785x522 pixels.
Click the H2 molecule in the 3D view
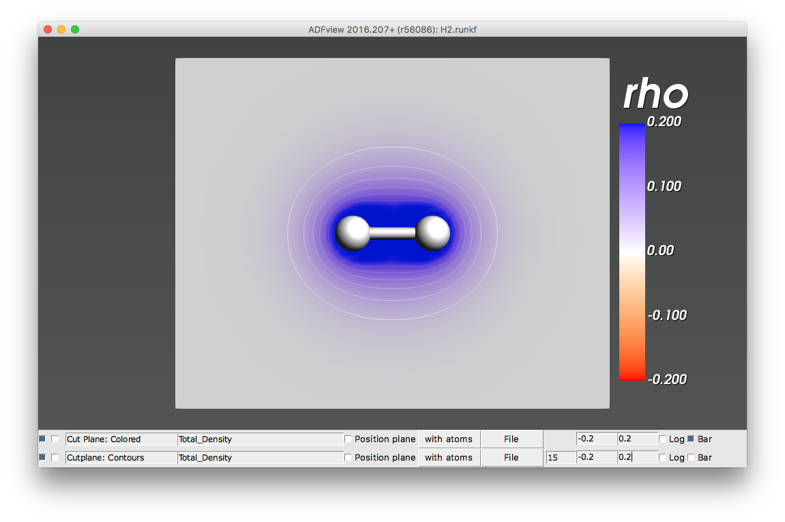[x=392, y=233]
